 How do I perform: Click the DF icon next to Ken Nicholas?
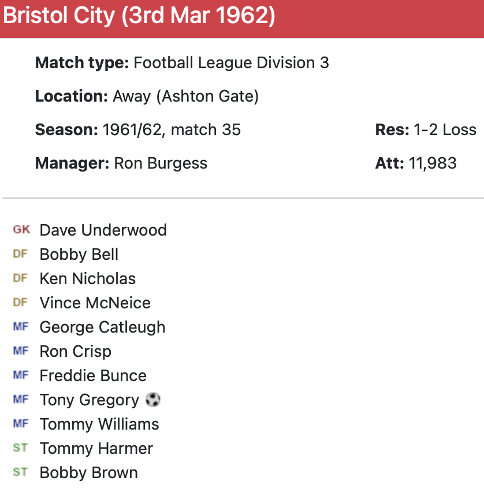click(x=20, y=278)
